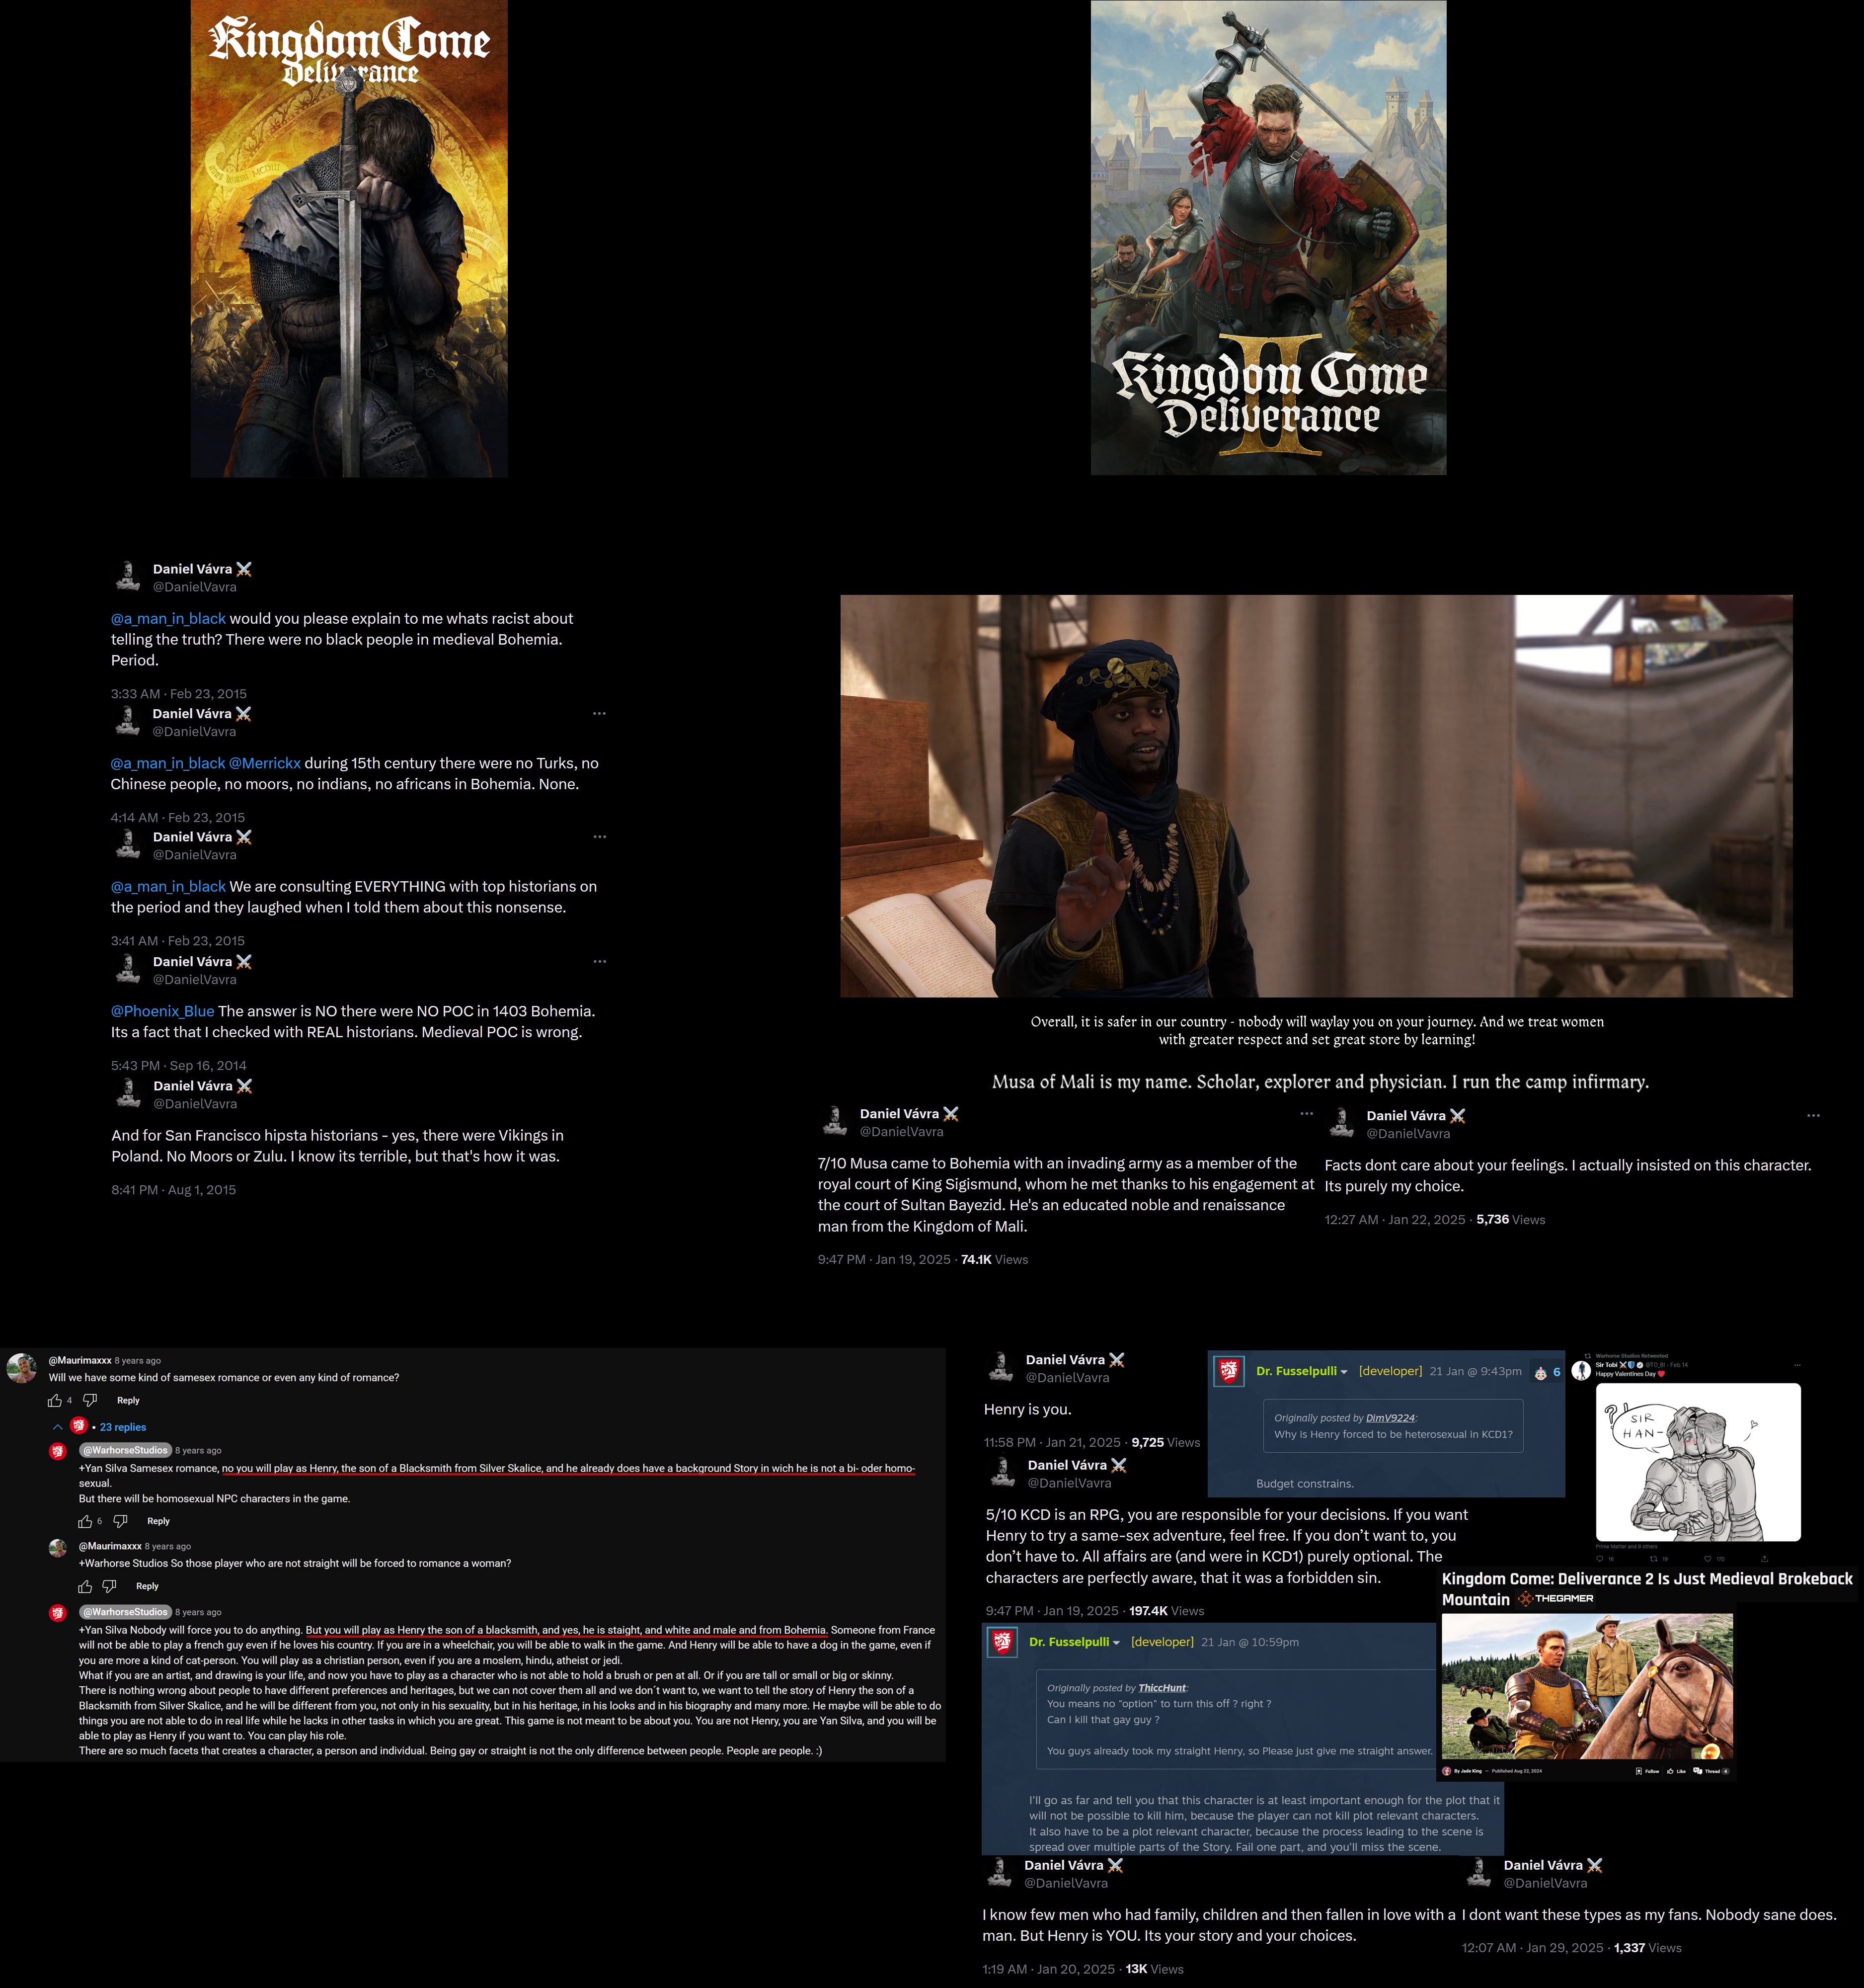The image size is (1864, 1988).
Task: Click @Phoenix_Blue mention in tweet
Action: point(163,1011)
